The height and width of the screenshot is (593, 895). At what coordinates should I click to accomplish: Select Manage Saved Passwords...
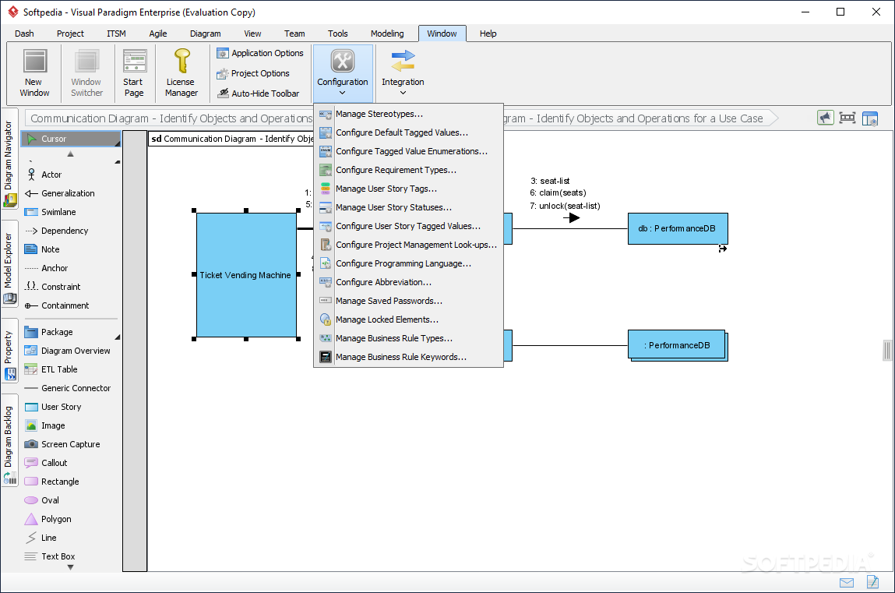tap(409, 302)
